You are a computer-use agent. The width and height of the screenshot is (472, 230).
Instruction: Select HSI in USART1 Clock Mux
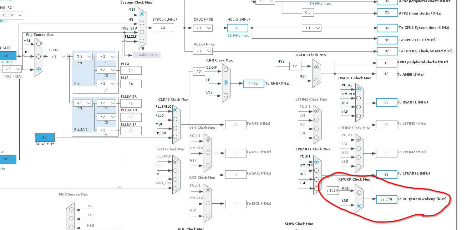[x=358, y=107]
